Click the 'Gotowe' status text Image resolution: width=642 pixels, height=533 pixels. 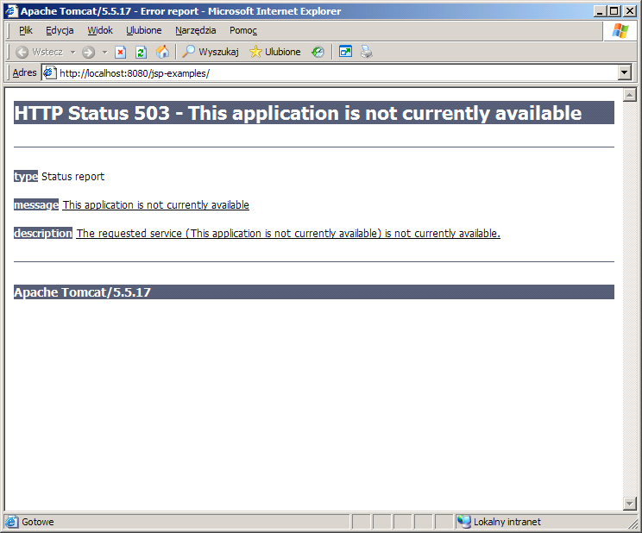pos(38,522)
